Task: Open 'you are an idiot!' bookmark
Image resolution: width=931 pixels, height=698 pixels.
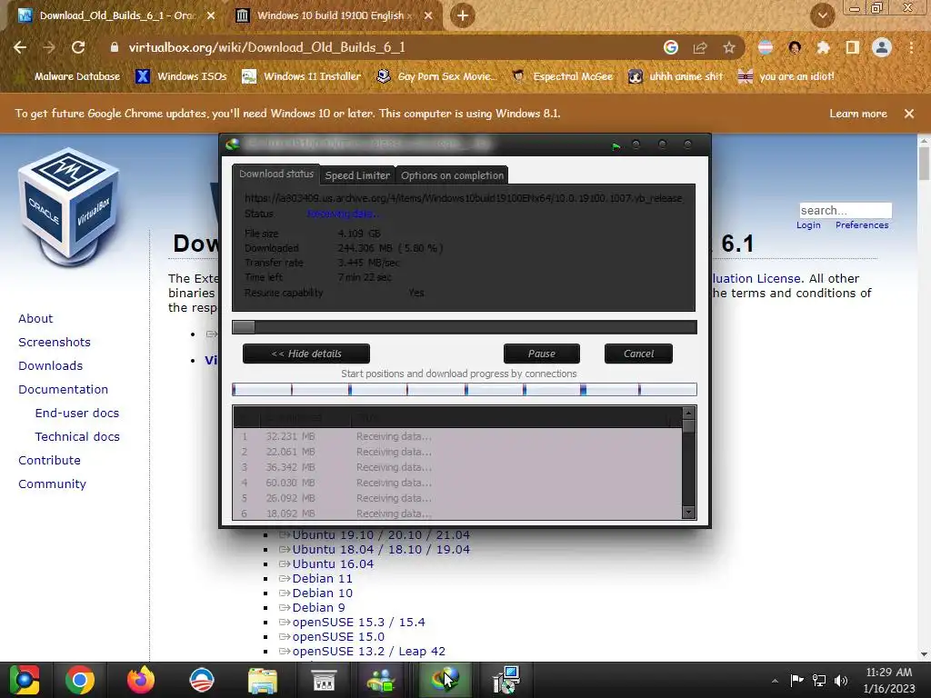Action: [x=786, y=76]
